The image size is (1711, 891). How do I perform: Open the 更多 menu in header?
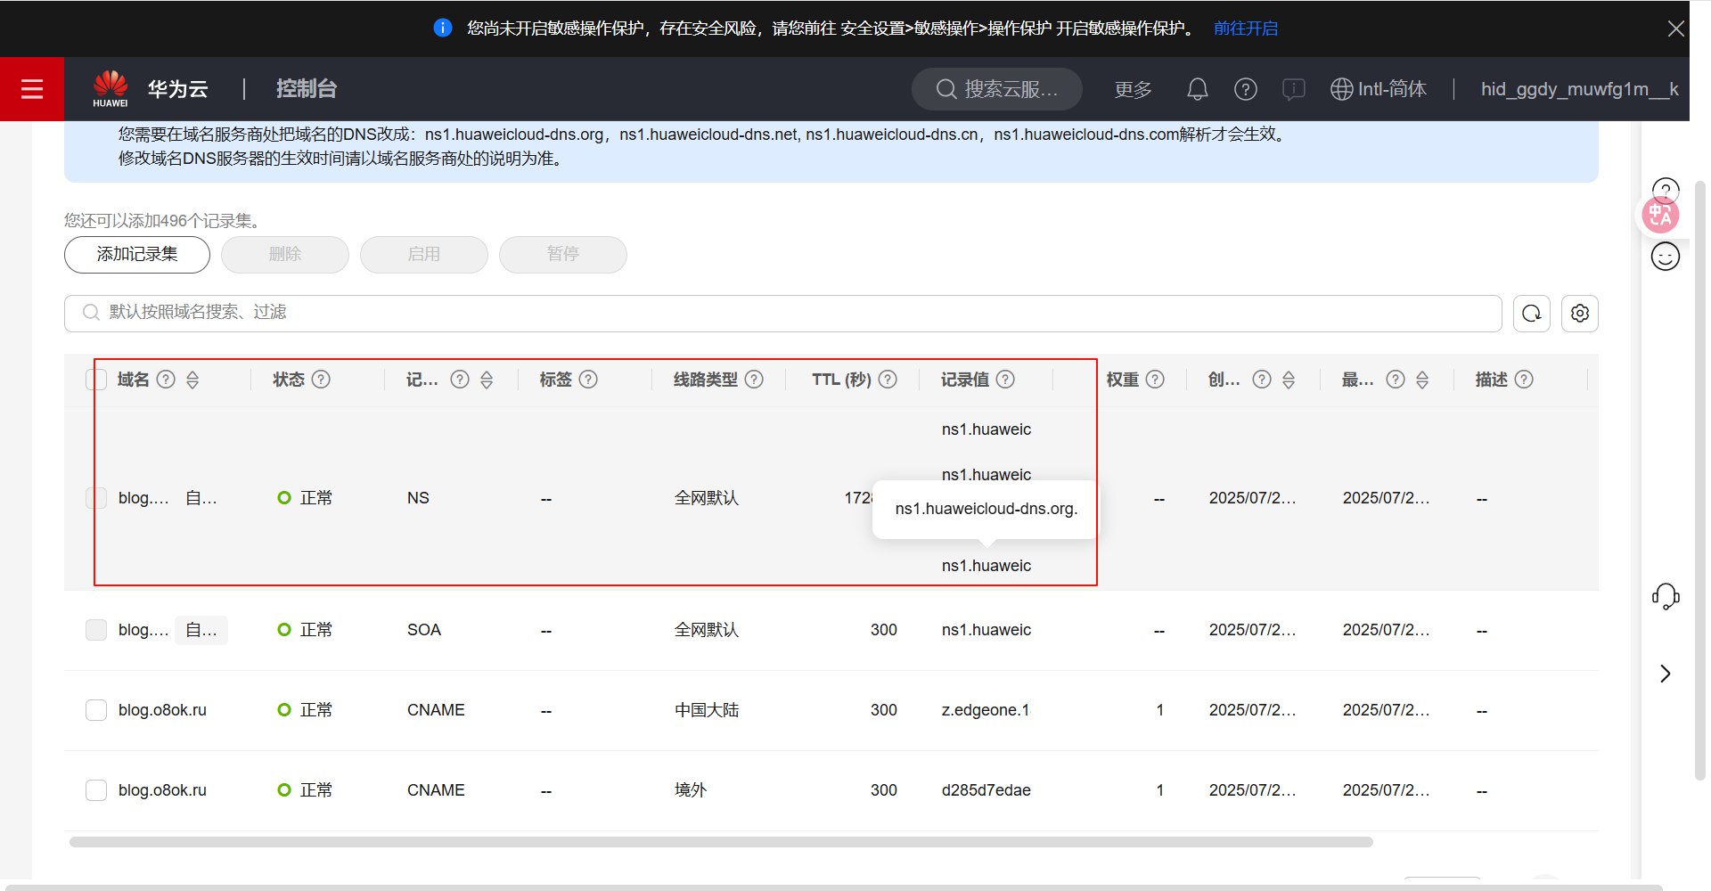point(1133,89)
